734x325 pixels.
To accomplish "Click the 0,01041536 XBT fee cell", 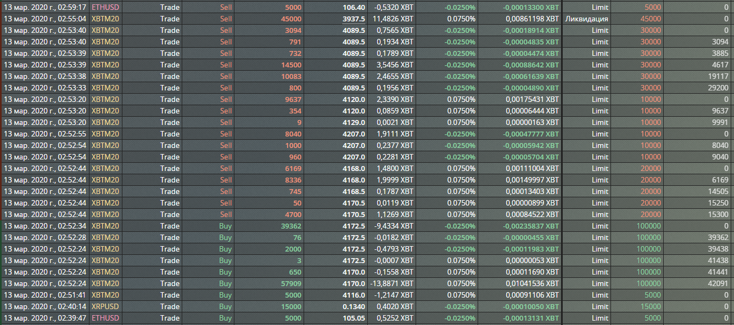I will 532,283.
